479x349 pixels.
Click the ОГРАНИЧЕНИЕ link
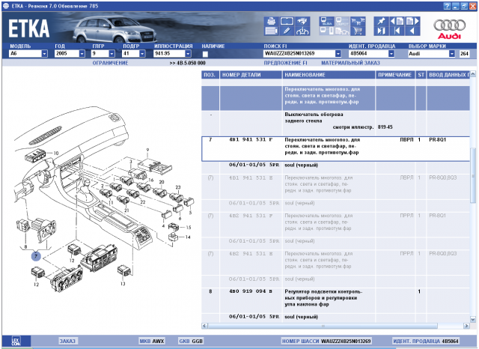click(x=110, y=63)
